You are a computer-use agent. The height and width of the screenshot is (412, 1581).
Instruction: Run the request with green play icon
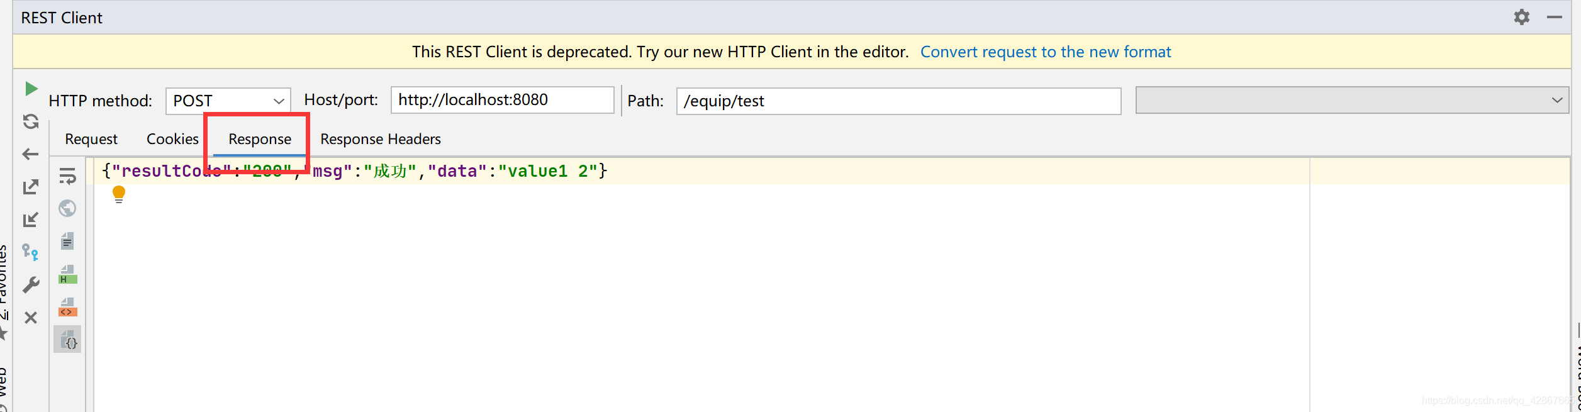[x=31, y=89]
